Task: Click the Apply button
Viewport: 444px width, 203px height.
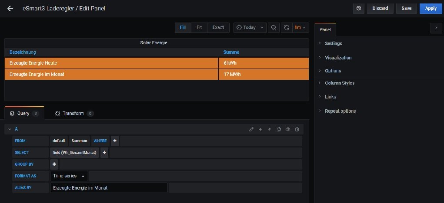Action: tap(431, 8)
